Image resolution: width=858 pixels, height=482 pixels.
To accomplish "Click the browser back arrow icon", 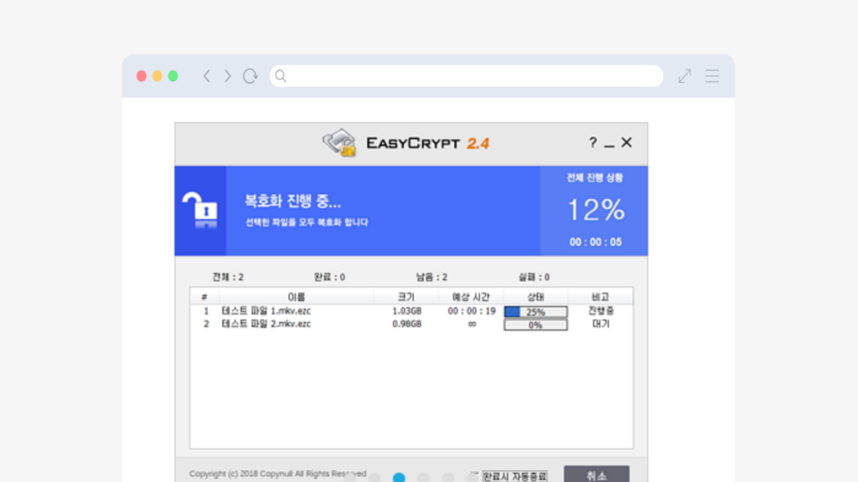I will pyautogui.click(x=207, y=75).
